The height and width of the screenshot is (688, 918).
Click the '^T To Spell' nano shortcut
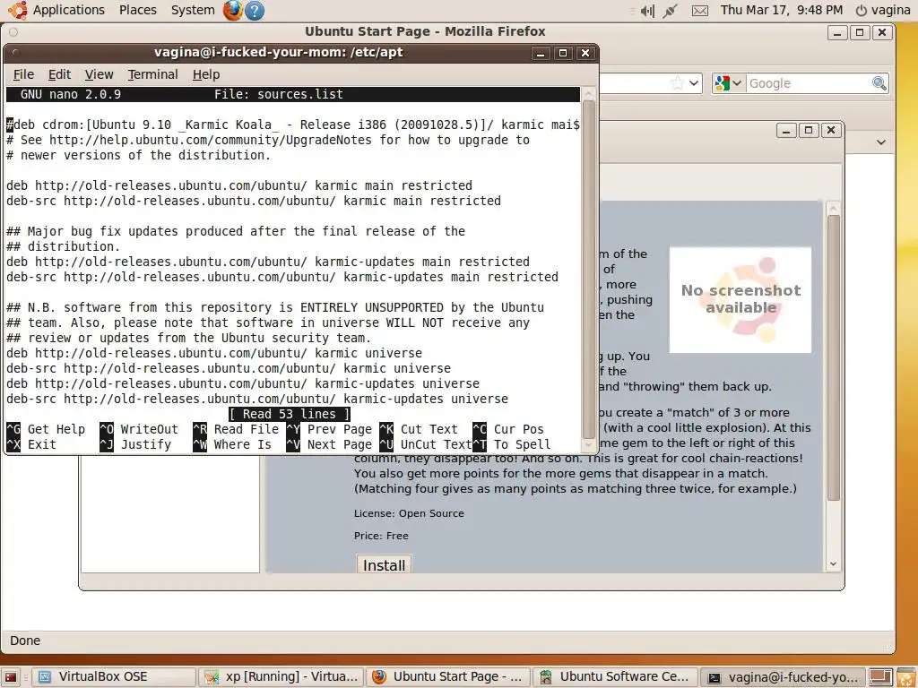pos(512,444)
